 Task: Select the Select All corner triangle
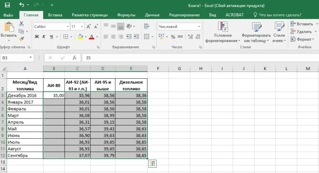point(4,69)
